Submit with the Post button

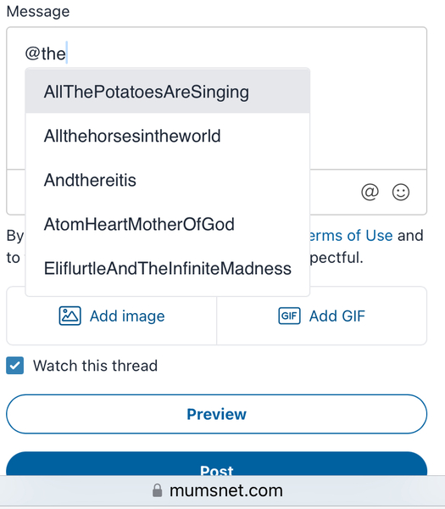(x=217, y=464)
